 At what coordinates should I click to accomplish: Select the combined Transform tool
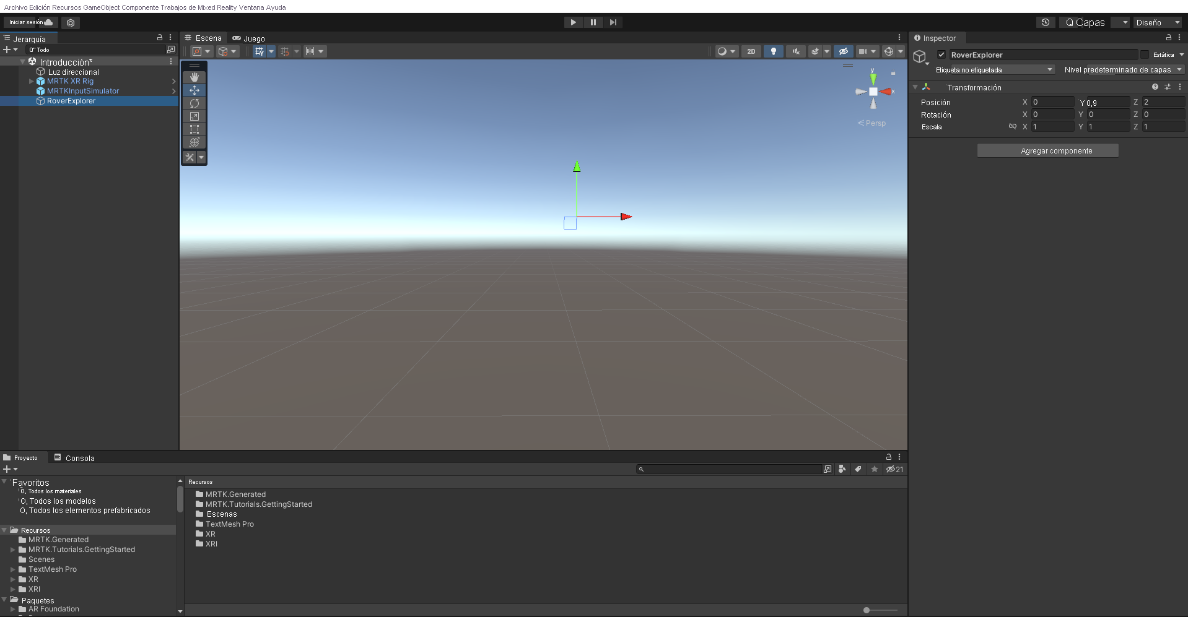point(194,142)
